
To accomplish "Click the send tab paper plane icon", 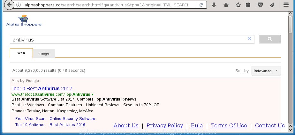I will [x=272, y=5].
